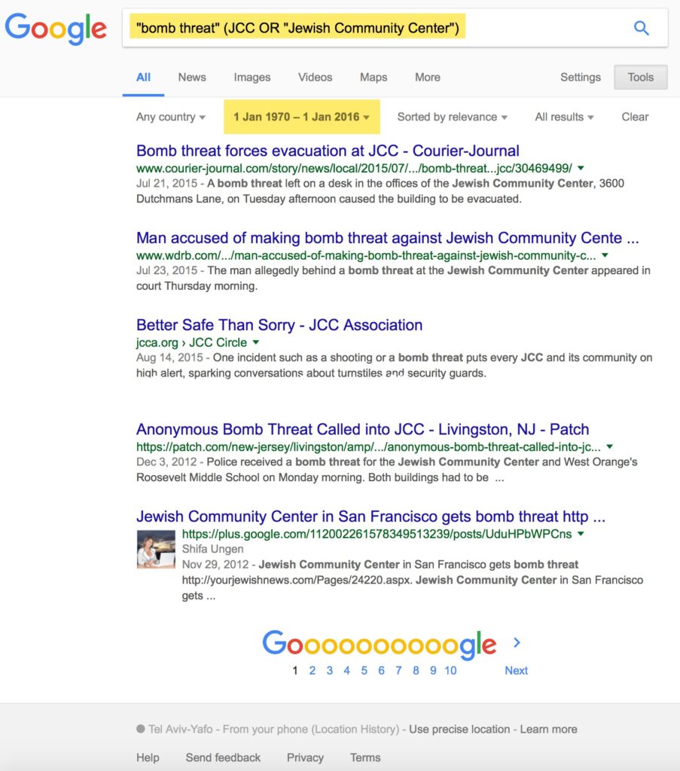680x771 pixels.
Task: Click the magnifying glass search icon
Action: pos(641,28)
